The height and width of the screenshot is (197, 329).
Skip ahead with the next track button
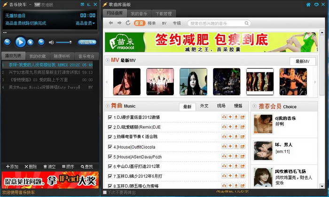pyautogui.click(x=41, y=42)
